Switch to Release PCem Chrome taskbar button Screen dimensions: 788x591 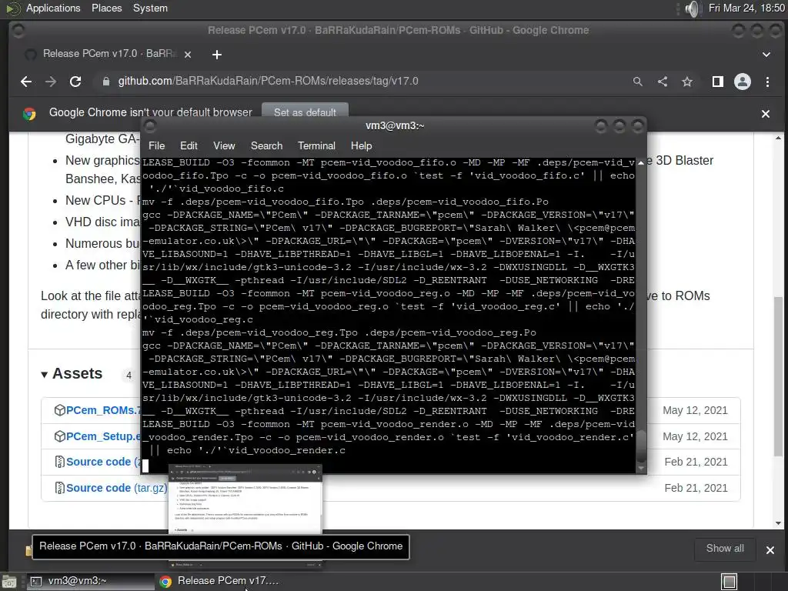point(219,581)
